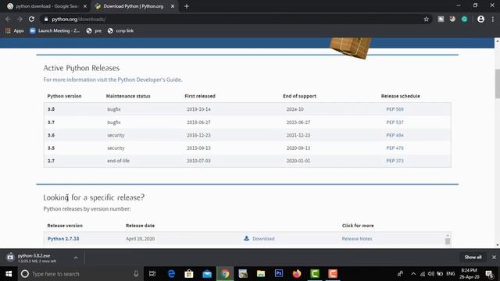This screenshot has height=281, width=500.
Task: Open the Chrome profile avatar
Action: (x=481, y=19)
